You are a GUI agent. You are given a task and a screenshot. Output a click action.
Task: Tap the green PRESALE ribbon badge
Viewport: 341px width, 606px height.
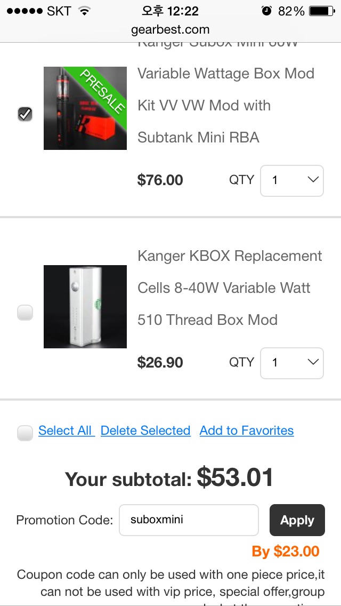103,90
